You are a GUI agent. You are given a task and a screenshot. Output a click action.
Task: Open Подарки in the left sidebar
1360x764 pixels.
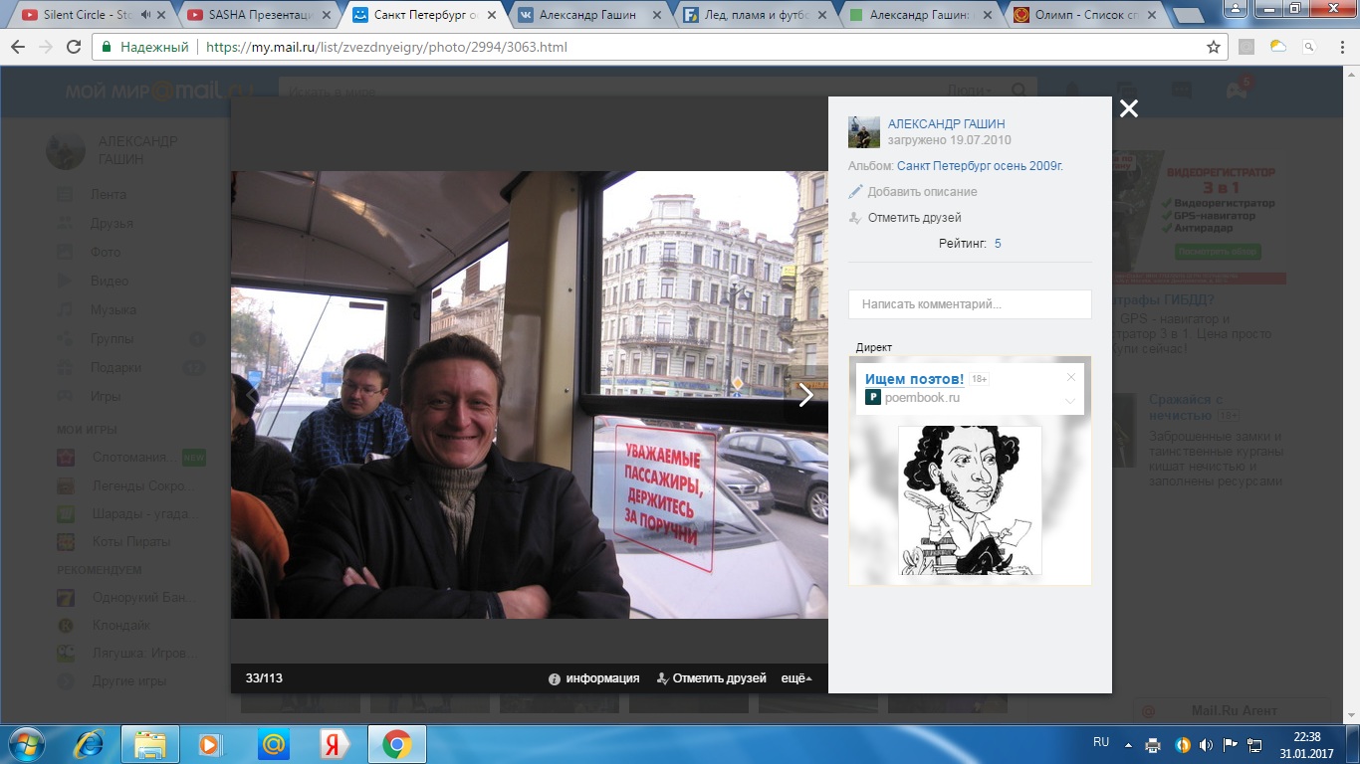coord(115,368)
